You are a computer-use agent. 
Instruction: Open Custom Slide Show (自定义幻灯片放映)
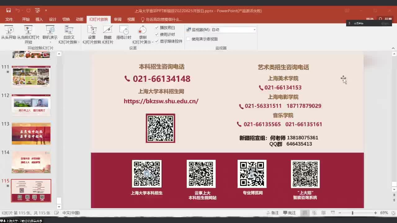click(x=69, y=34)
